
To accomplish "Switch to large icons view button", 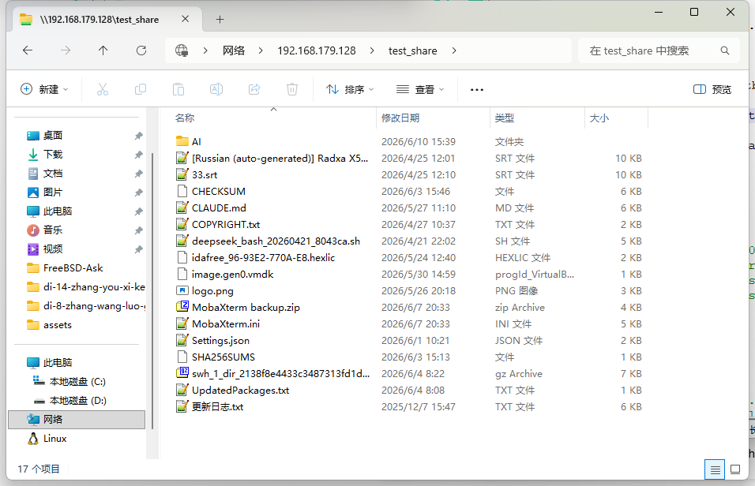I will pyautogui.click(x=735, y=469).
